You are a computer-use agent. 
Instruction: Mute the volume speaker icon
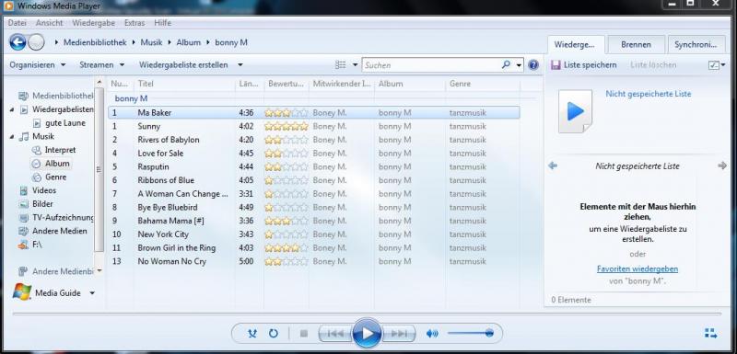(432, 334)
